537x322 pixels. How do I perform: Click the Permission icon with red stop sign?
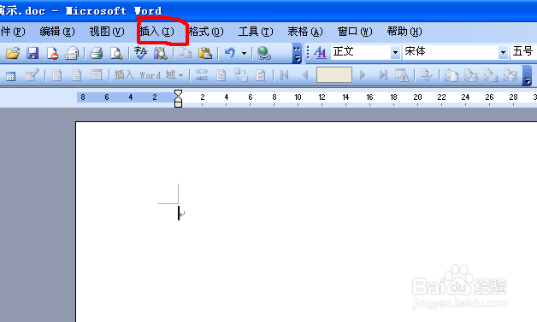pos(52,53)
